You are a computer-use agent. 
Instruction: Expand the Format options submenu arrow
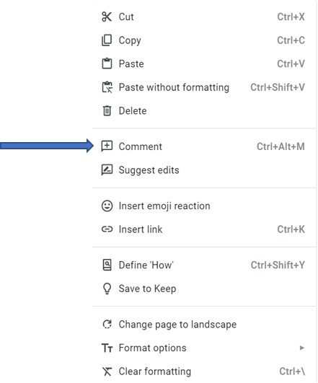302,348
